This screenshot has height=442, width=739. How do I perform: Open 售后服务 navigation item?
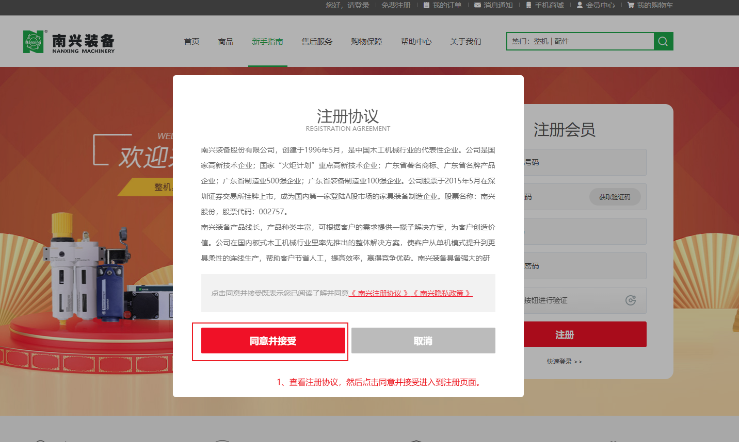click(317, 41)
